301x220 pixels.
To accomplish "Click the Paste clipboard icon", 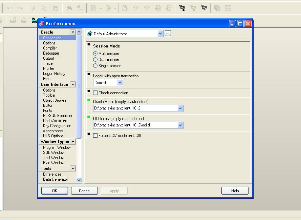I will [55, 8].
